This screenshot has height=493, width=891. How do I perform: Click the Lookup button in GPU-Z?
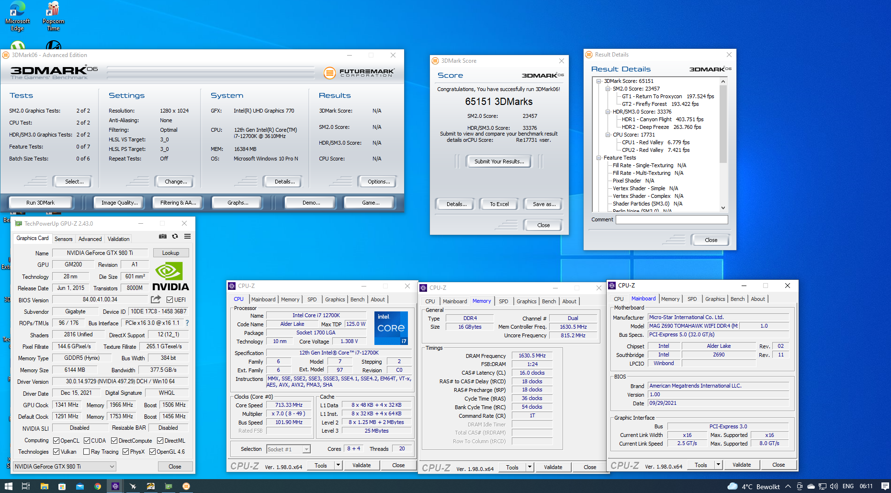pyautogui.click(x=170, y=253)
